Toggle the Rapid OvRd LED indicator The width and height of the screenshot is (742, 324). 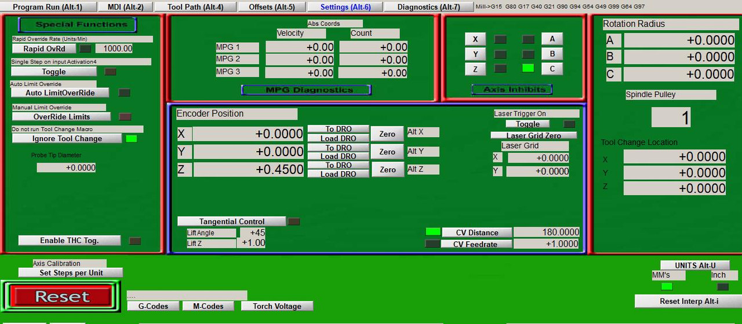click(x=85, y=49)
